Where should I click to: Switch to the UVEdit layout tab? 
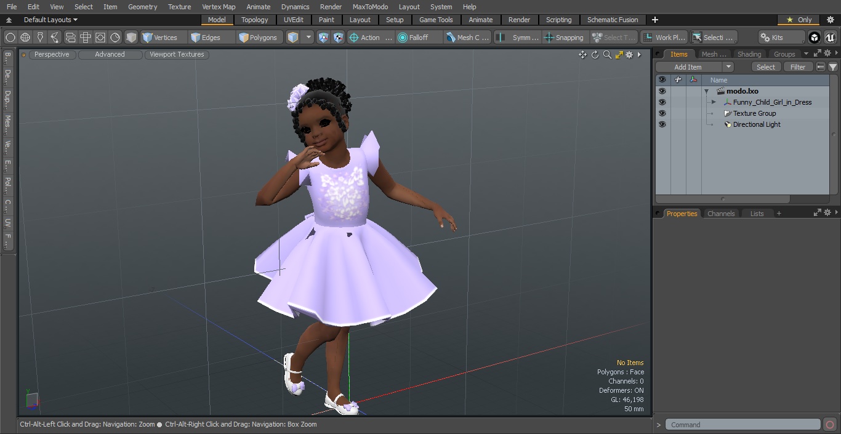click(x=294, y=20)
